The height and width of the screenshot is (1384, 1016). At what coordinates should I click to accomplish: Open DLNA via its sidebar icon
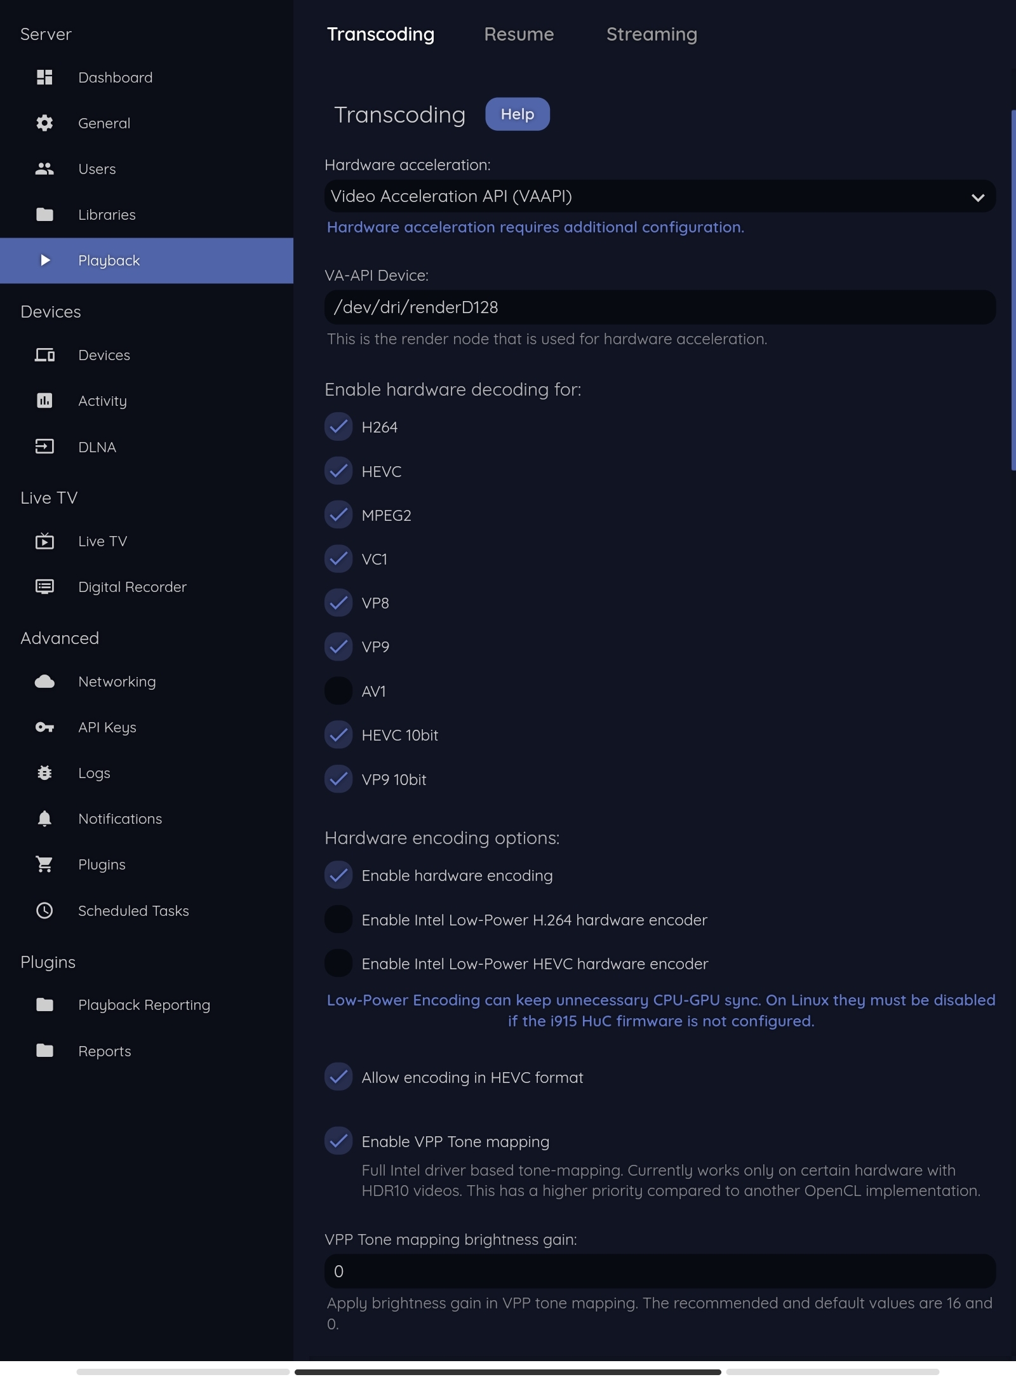click(x=44, y=447)
